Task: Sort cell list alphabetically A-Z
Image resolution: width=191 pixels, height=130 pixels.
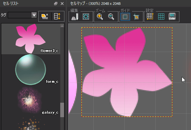Action: tap(44, 16)
